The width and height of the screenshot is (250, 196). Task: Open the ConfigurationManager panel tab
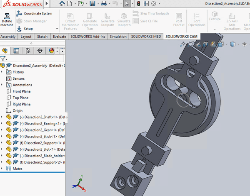pos(28,51)
